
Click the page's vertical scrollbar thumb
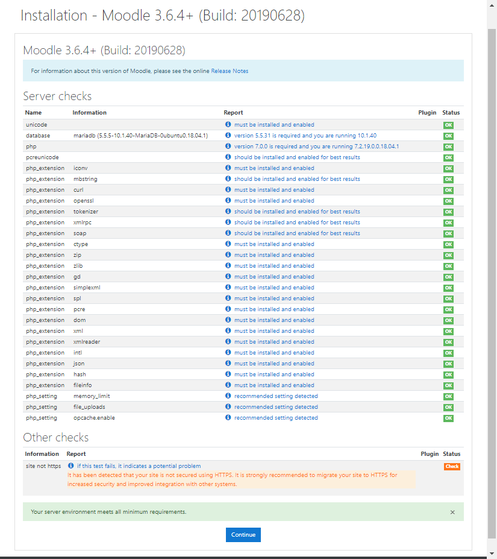(492, 283)
